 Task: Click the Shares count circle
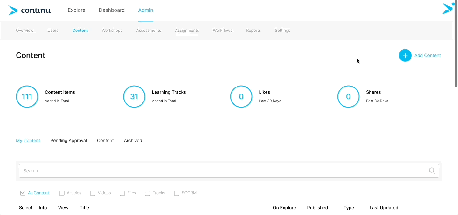point(348,96)
